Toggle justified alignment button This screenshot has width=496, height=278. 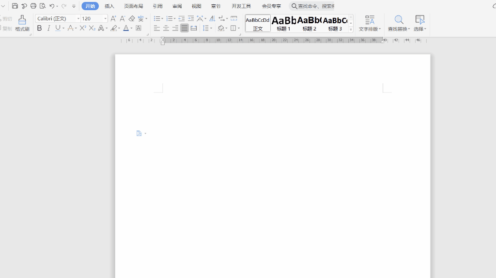(185, 28)
